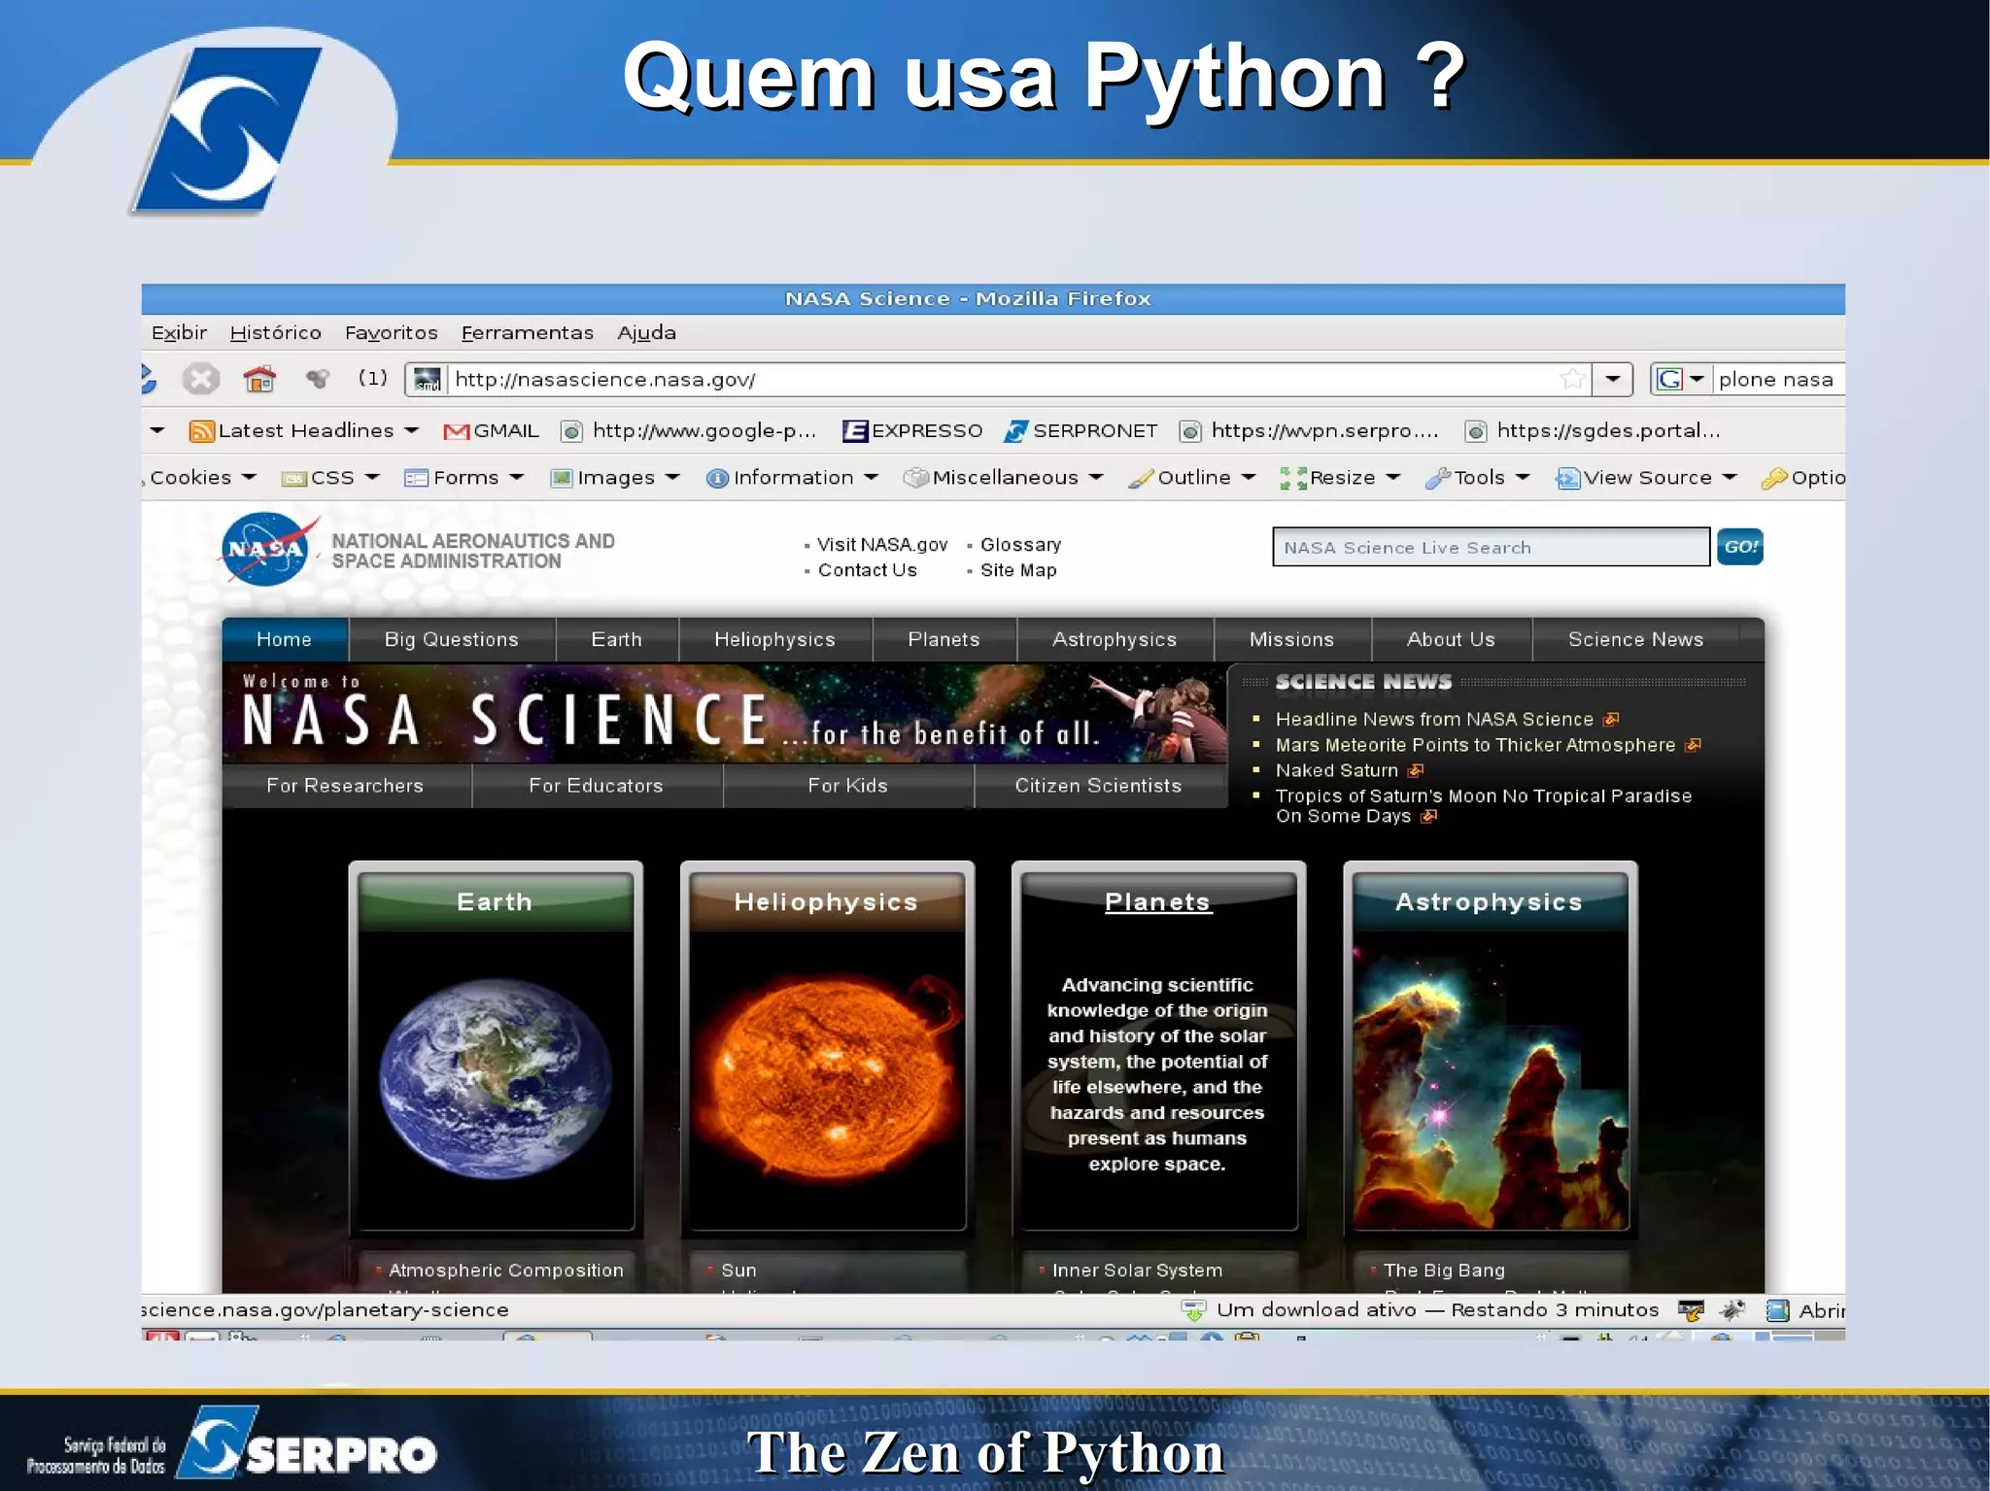Viewport: 1990px width, 1491px height.
Task: Select the Missions navigation tab
Action: (x=1292, y=640)
